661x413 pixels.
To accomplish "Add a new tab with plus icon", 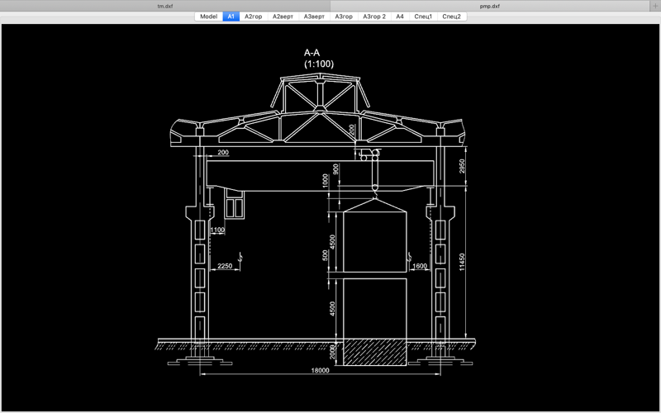I will pyautogui.click(x=655, y=6).
